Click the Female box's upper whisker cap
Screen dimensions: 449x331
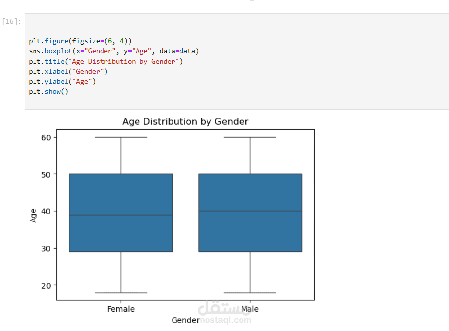(x=121, y=137)
